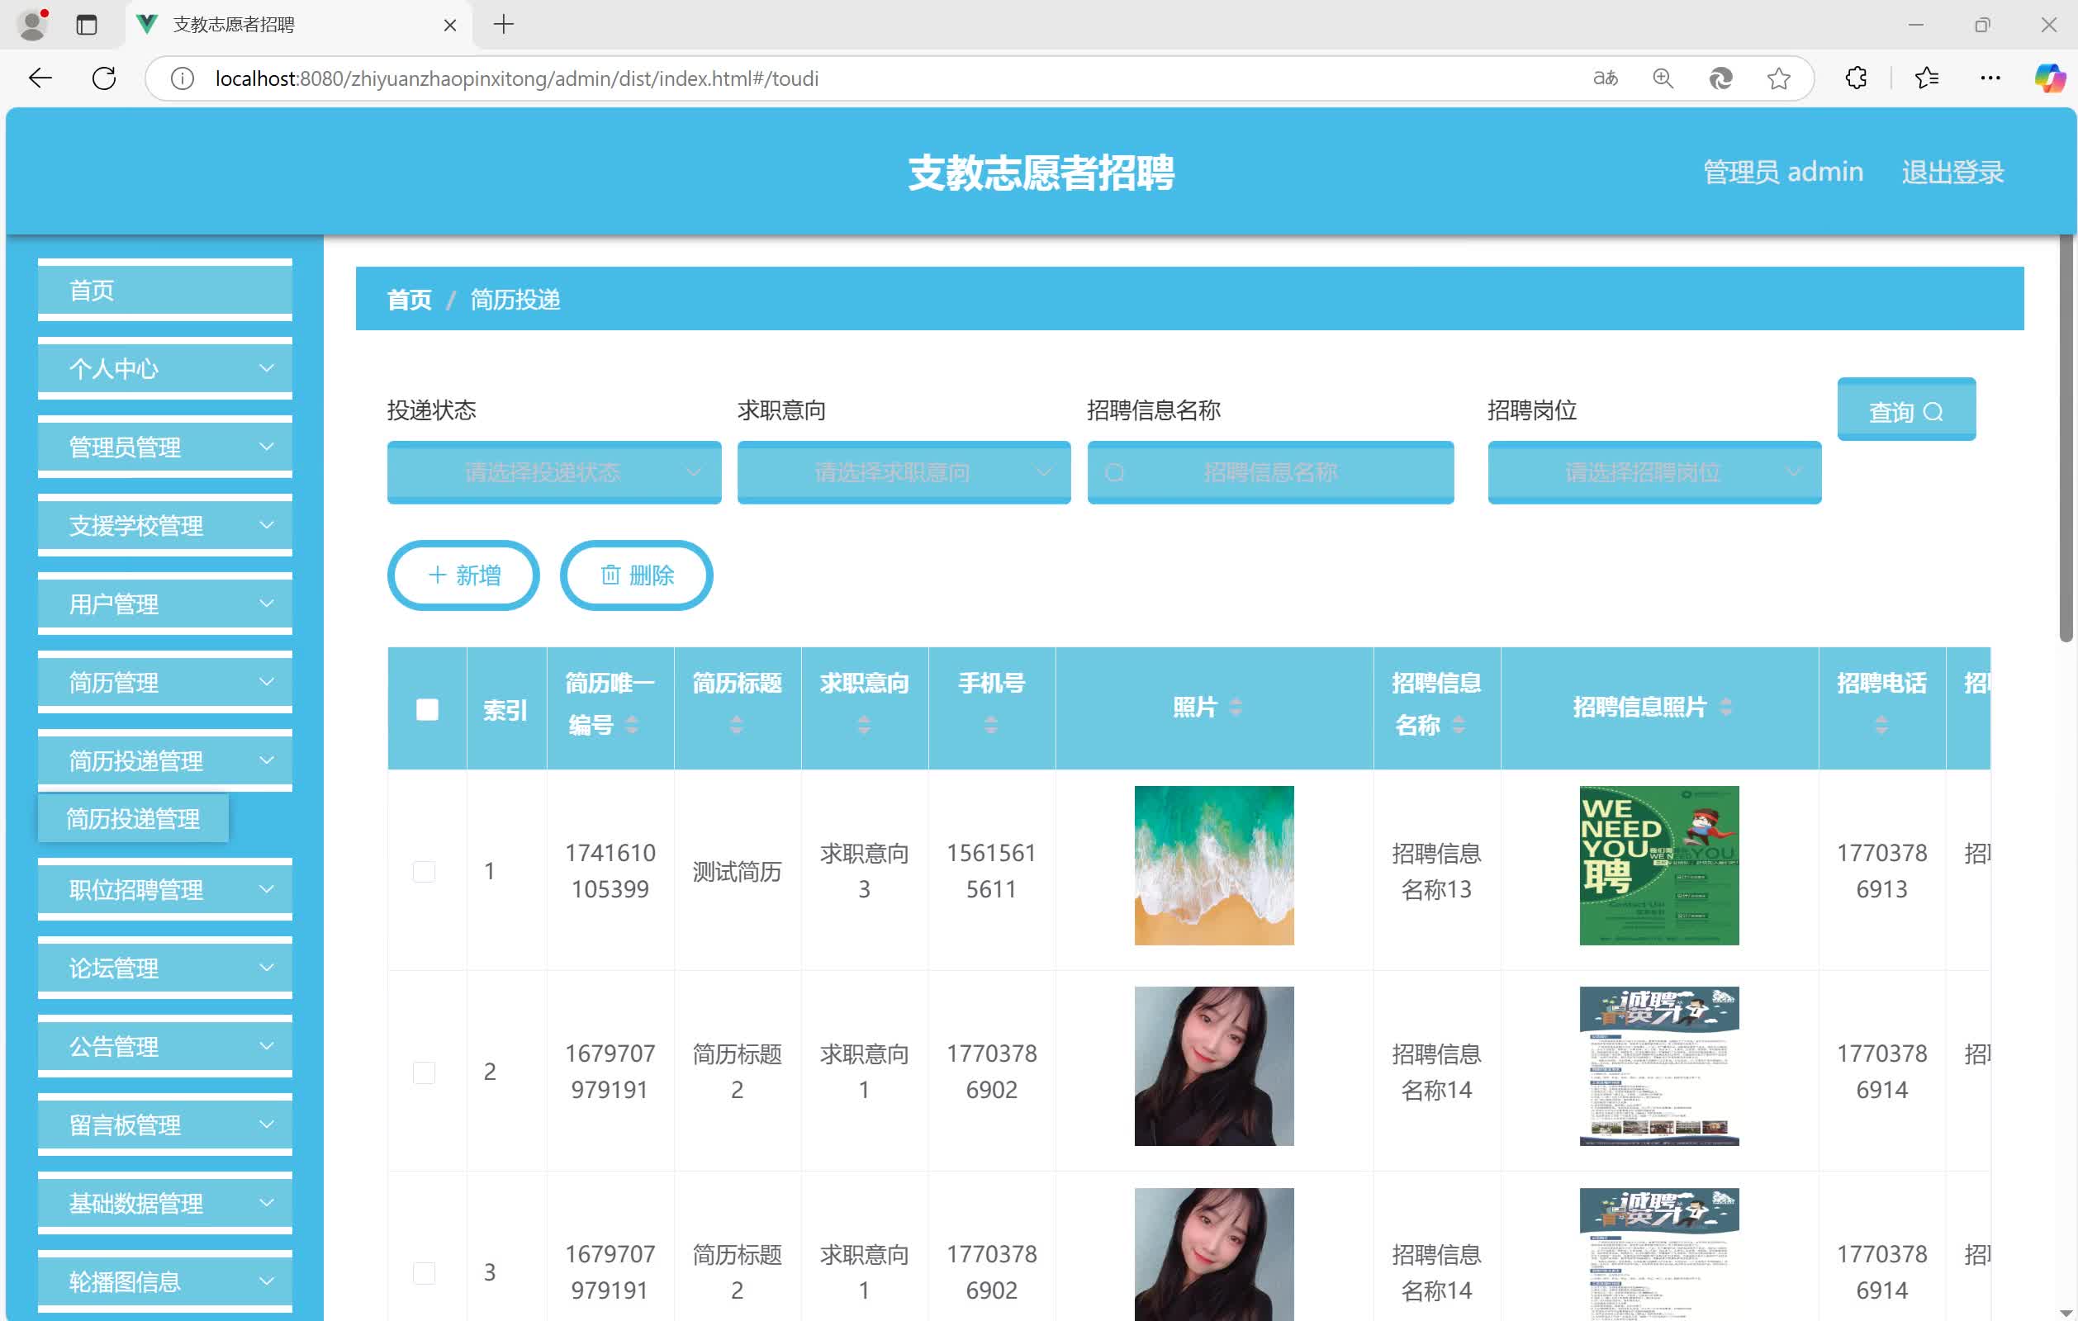Expand the 简历管理 sidebar menu

point(165,683)
